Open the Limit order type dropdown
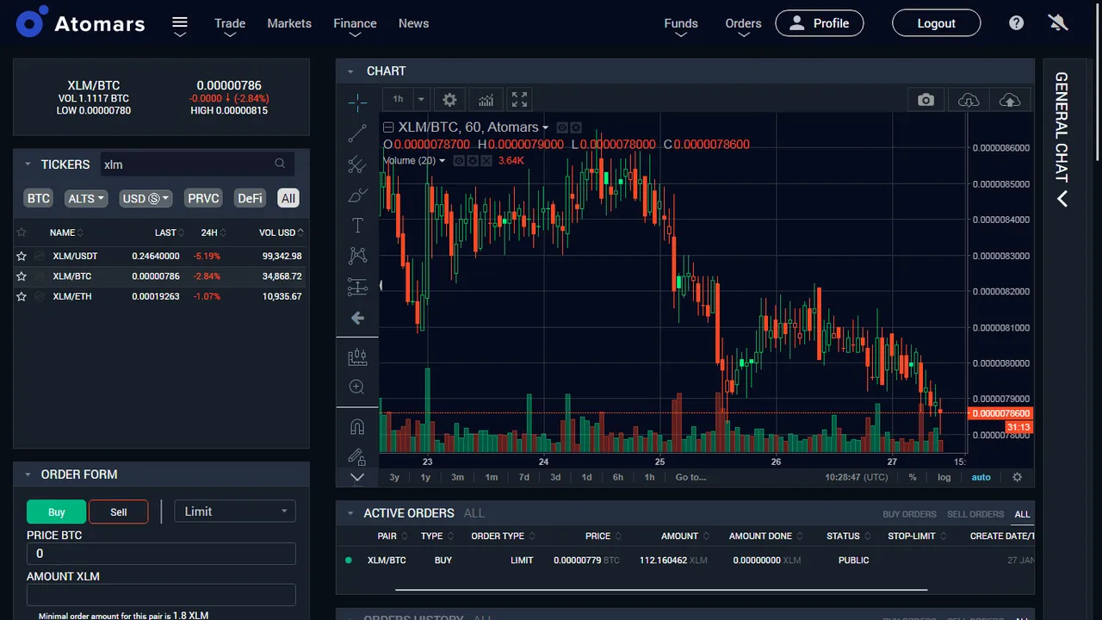This screenshot has width=1102, height=620. [235, 512]
